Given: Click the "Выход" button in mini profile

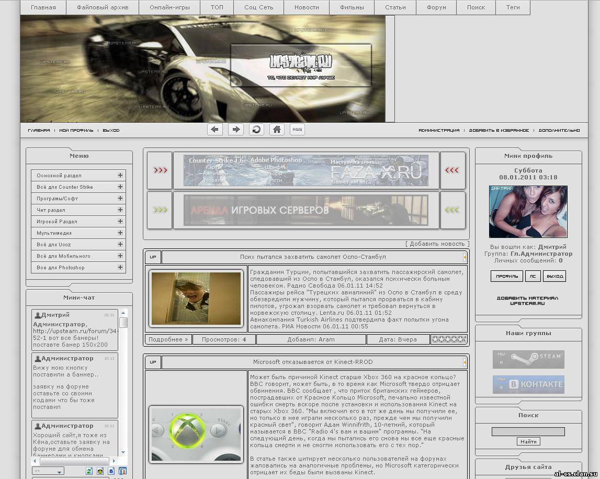Looking at the screenshot, I should tap(554, 276).
